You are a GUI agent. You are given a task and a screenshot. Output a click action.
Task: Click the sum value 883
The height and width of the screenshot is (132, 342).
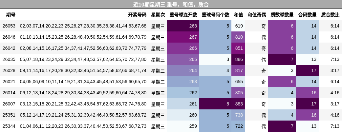pyautogui.click(x=238, y=104)
